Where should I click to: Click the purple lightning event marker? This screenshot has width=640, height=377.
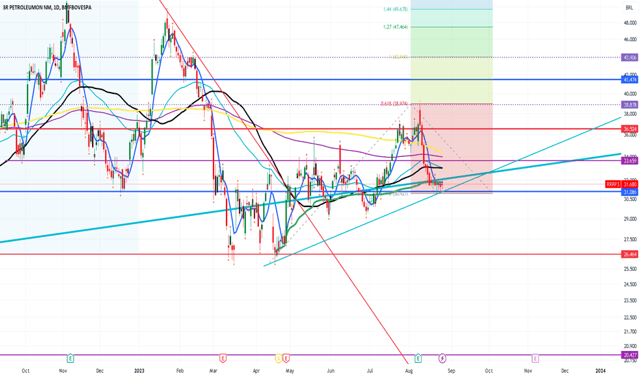tap(442, 358)
